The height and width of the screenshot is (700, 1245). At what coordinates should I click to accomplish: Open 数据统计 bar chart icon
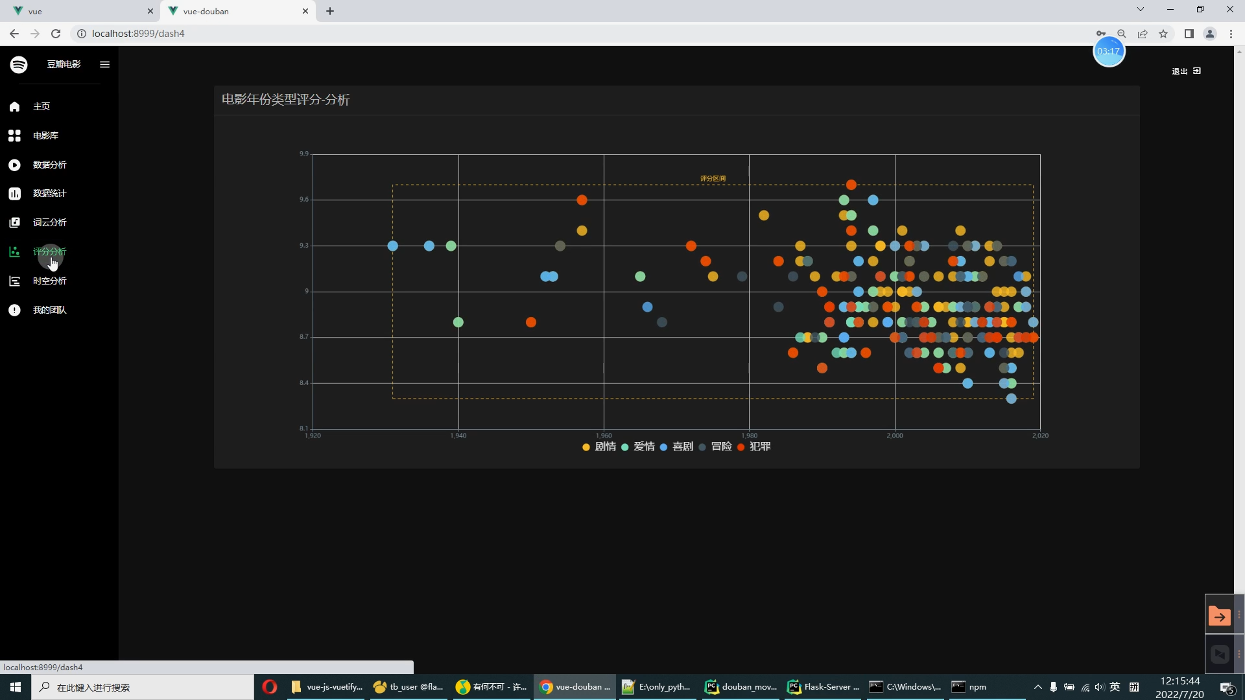(14, 193)
